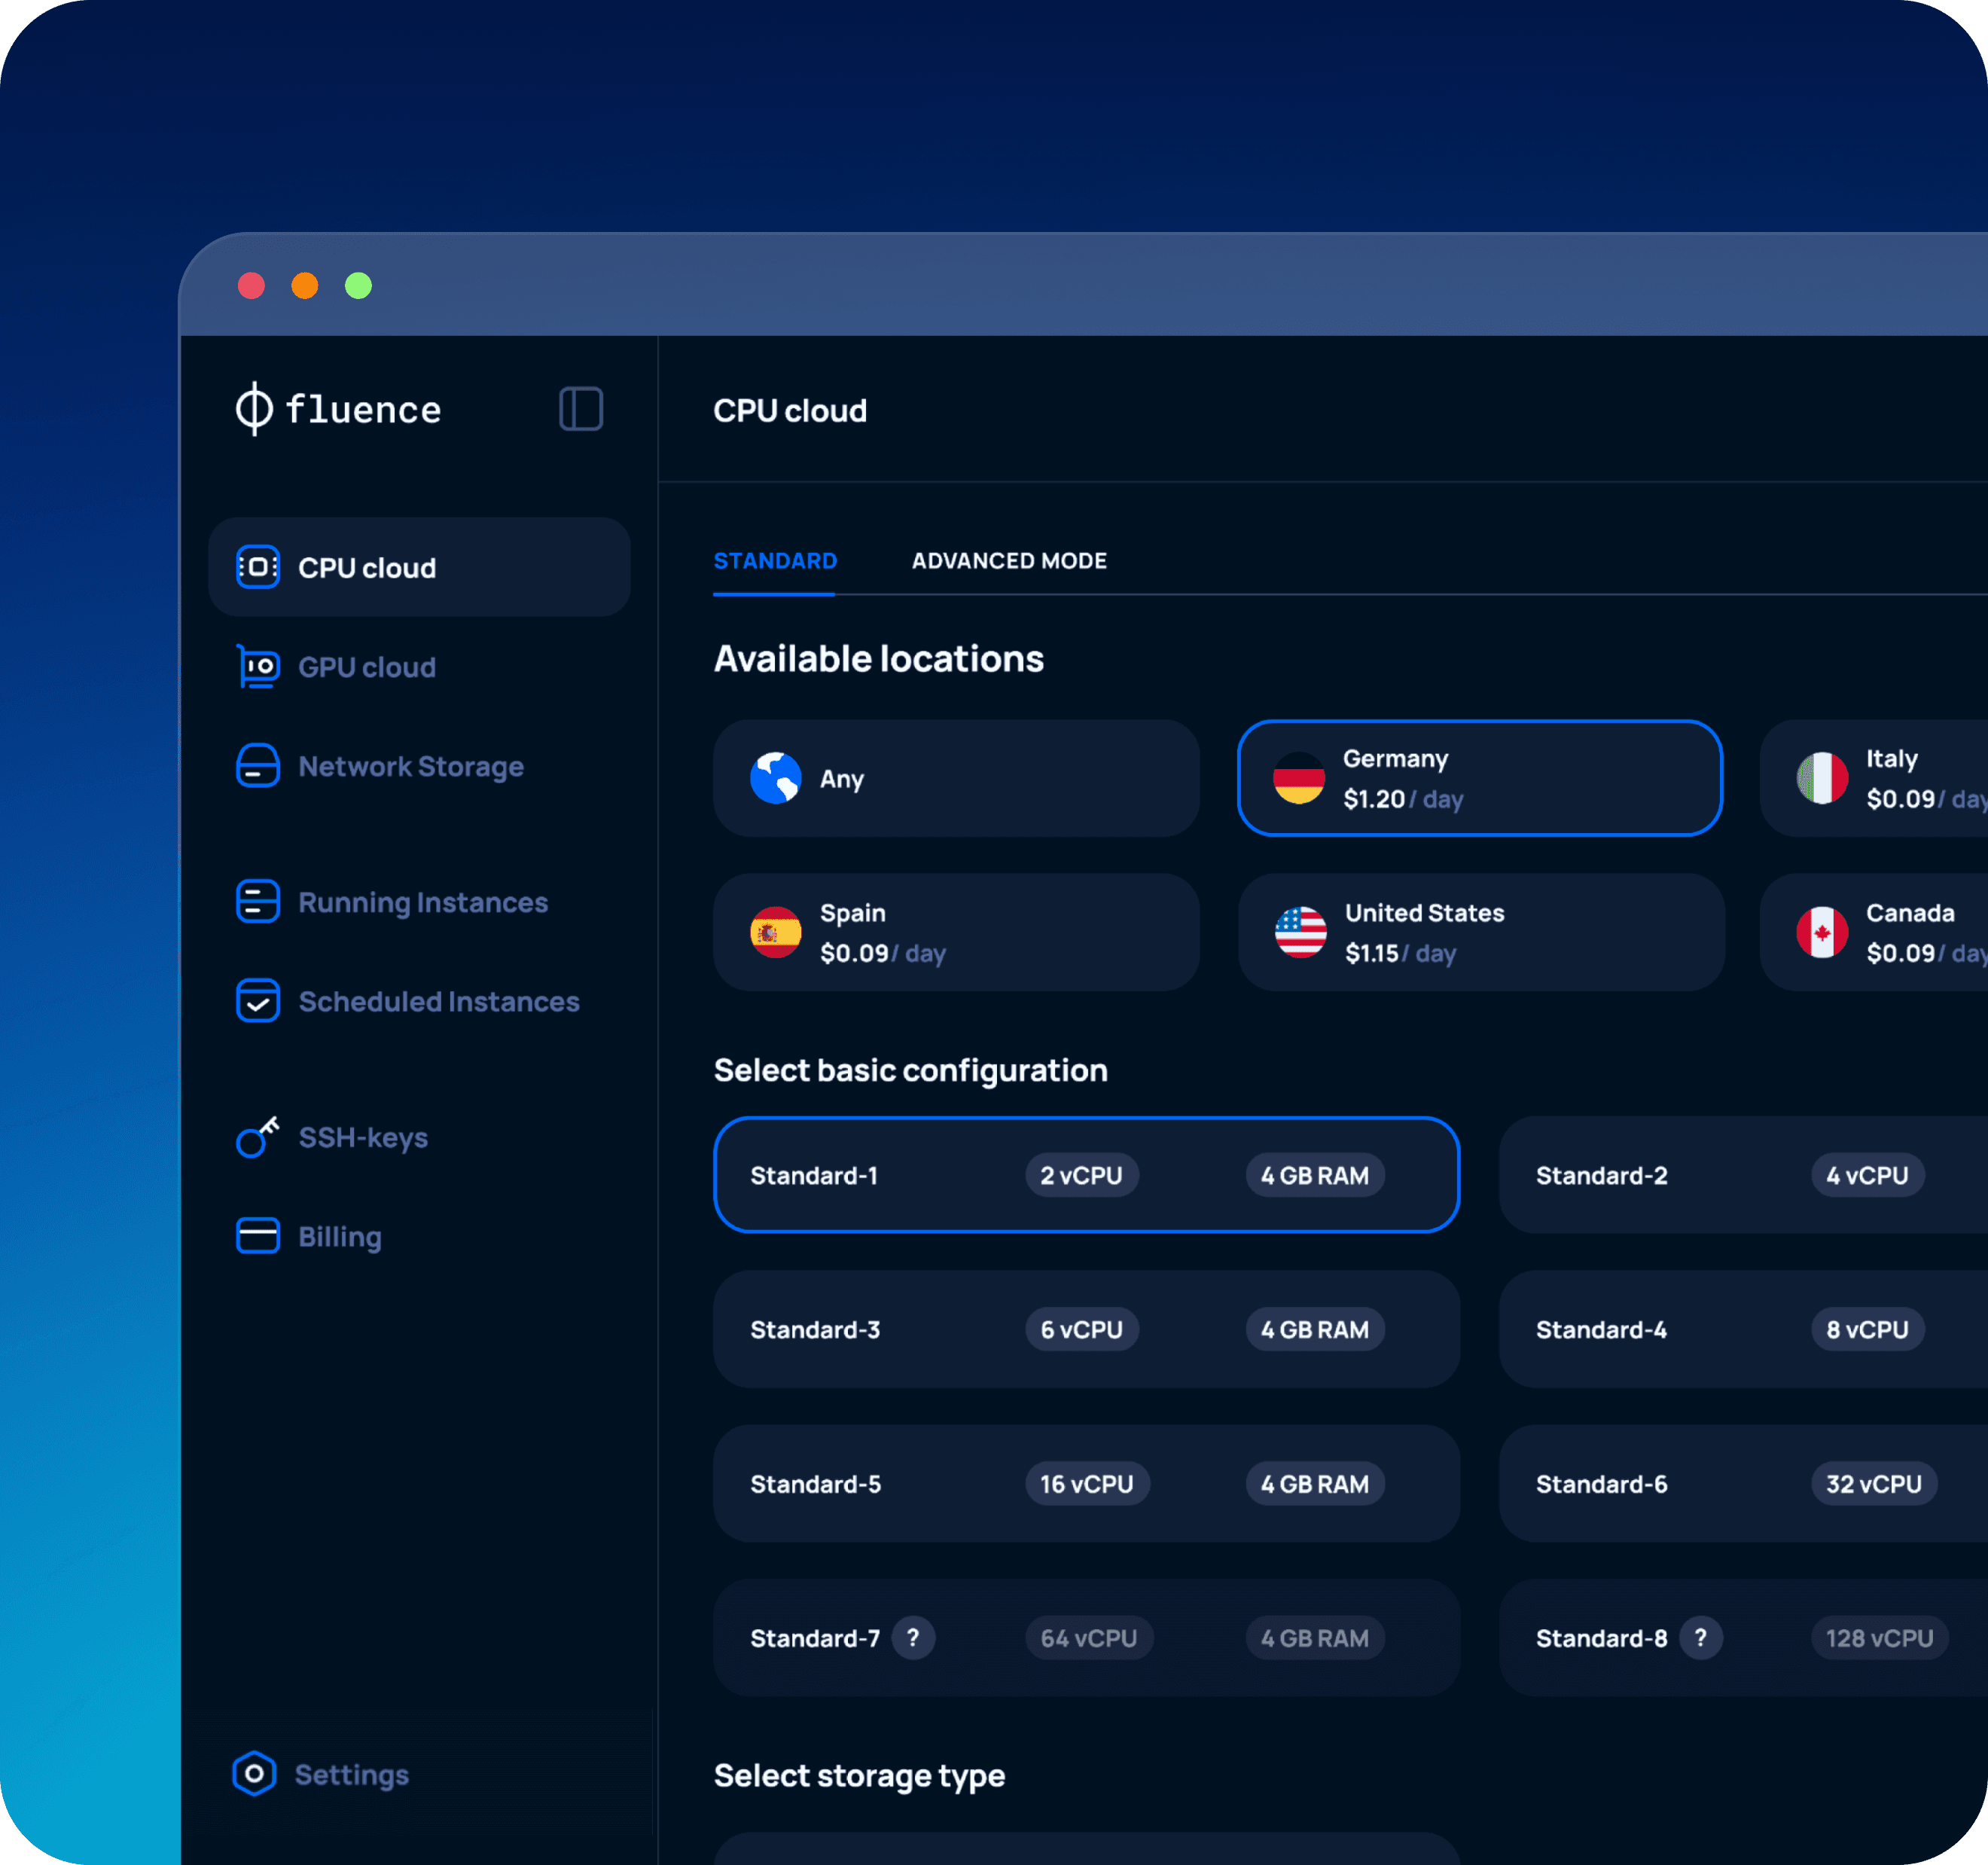The width and height of the screenshot is (1988, 1865).
Task: Select the Standard-7 configuration
Action: (1087, 1638)
